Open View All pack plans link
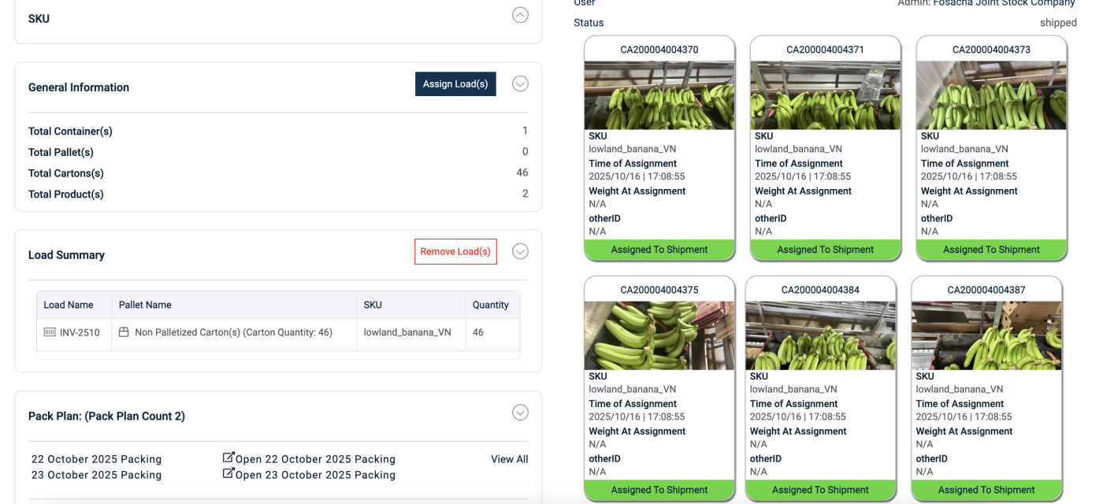Viewport: 1103px width, 504px height. tap(509, 459)
